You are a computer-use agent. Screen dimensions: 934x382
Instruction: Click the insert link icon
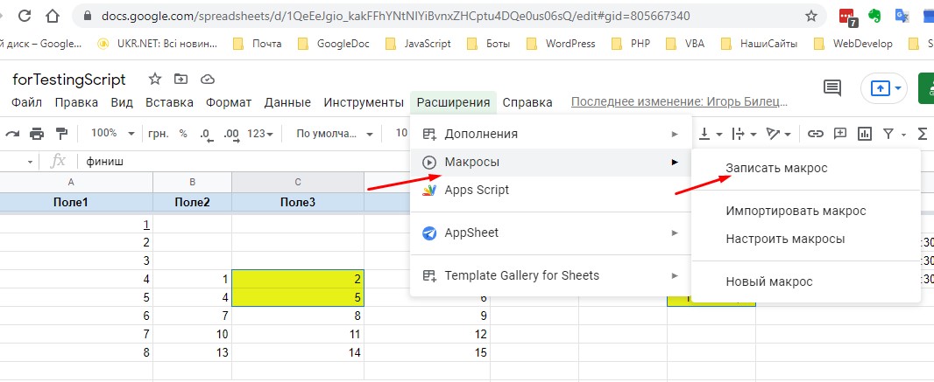(816, 134)
